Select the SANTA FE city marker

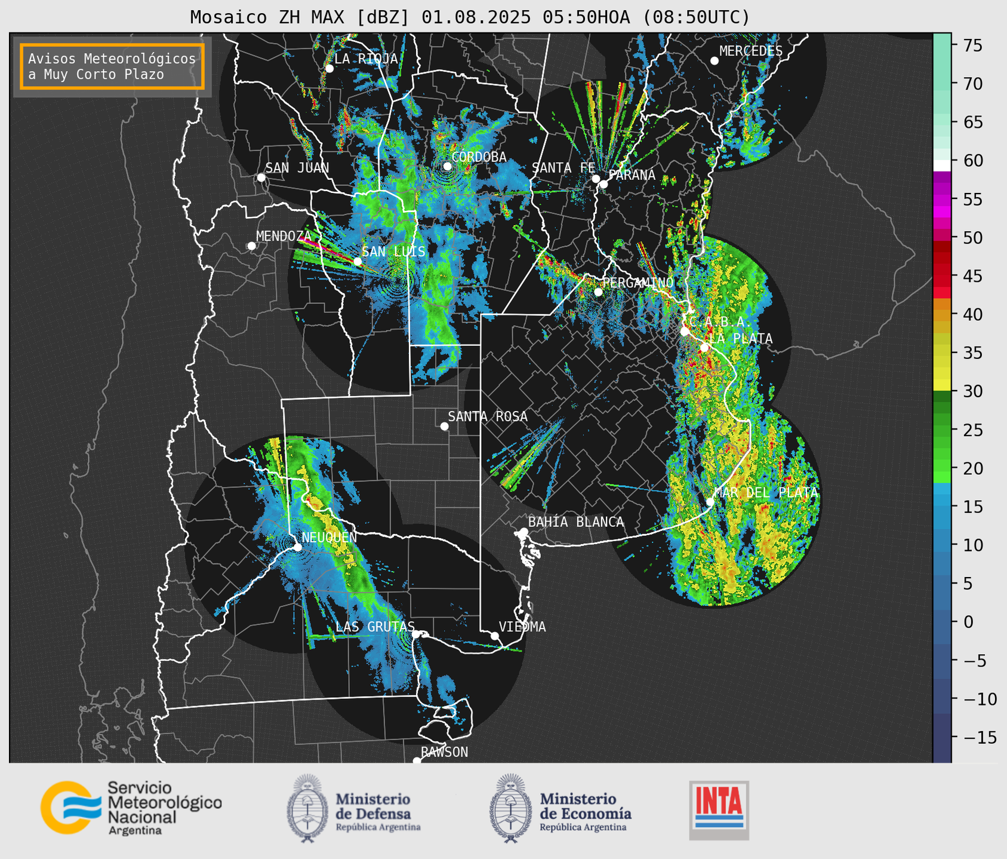[596, 179]
